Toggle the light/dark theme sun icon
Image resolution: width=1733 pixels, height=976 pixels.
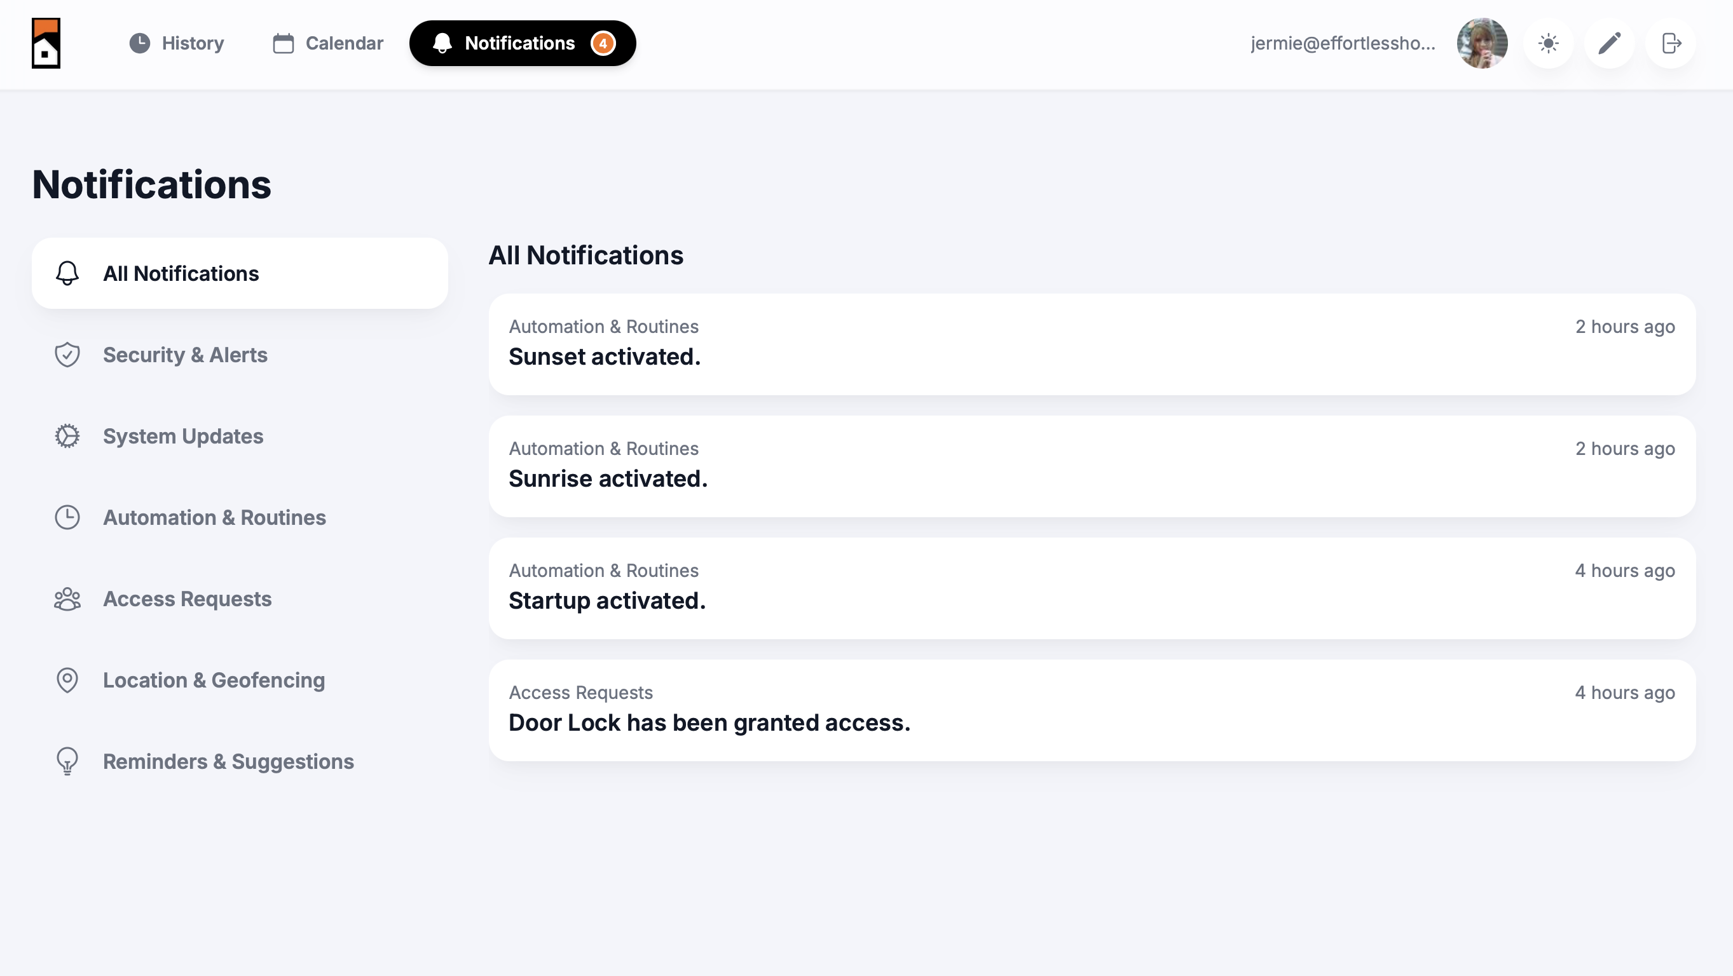[x=1549, y=43]
